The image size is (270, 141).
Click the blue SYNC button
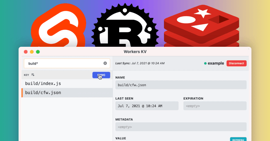coord(101,75)
